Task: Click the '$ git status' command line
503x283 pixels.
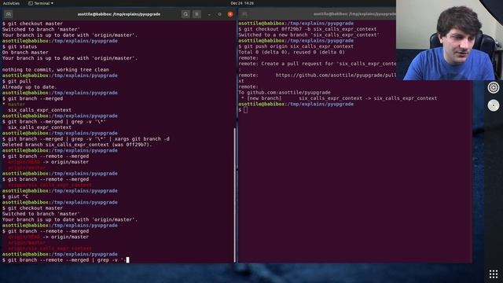Action: 20,46
